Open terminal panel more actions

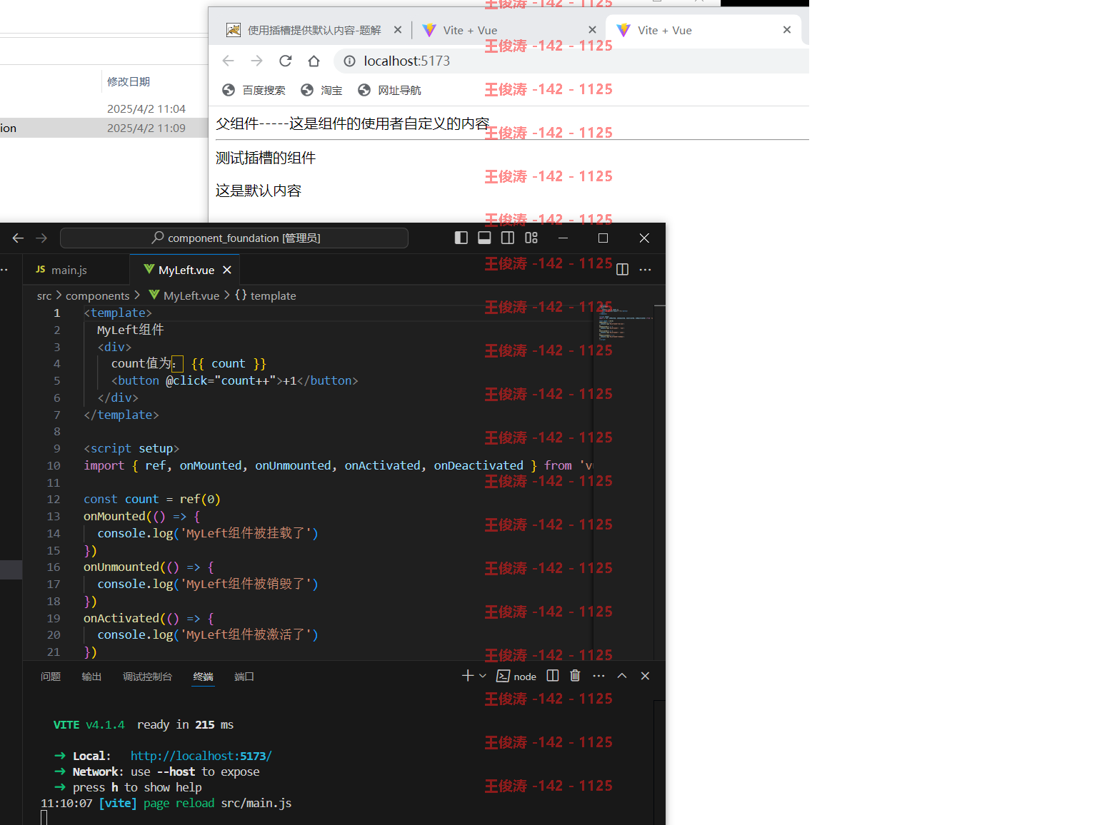pos(598,676)
